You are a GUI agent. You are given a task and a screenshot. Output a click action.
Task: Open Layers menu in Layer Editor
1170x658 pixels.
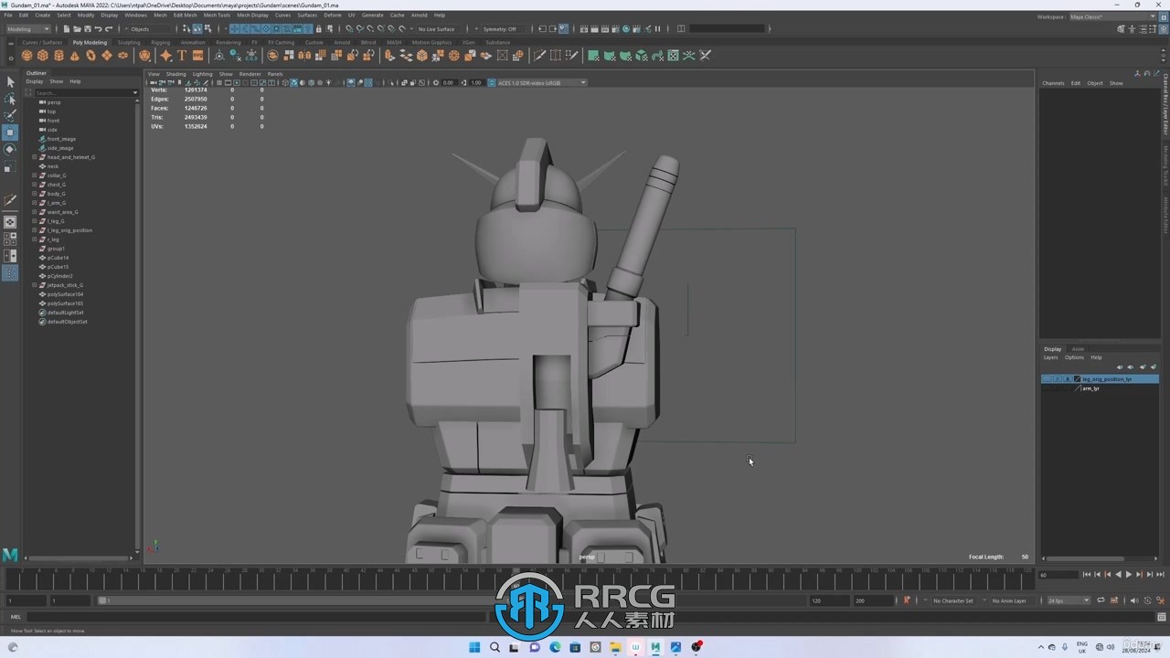pos(1050,357)
